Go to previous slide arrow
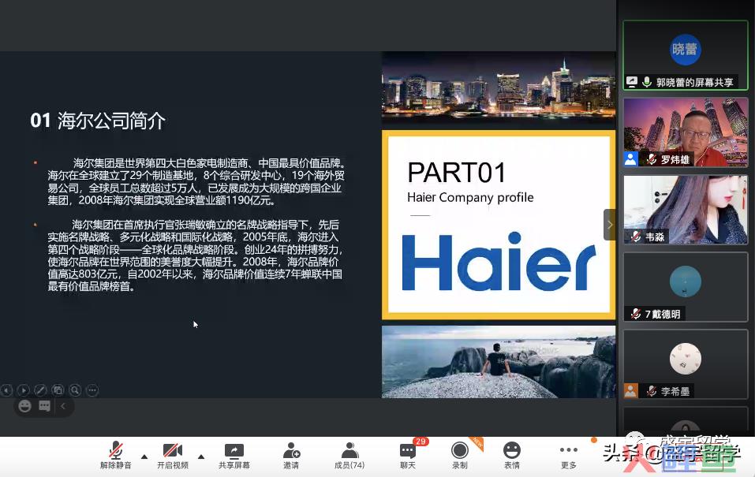Viewport: 755px width, 477px height. (x=6, y=390)
